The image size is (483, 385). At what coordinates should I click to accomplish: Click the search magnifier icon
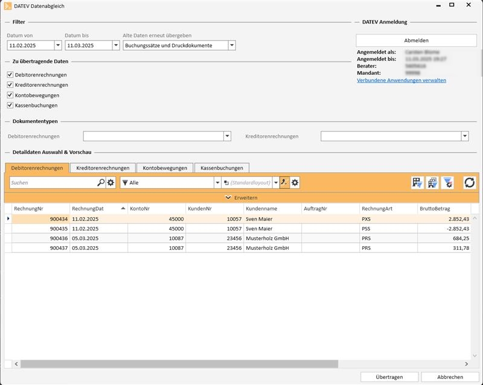[101, 183]
